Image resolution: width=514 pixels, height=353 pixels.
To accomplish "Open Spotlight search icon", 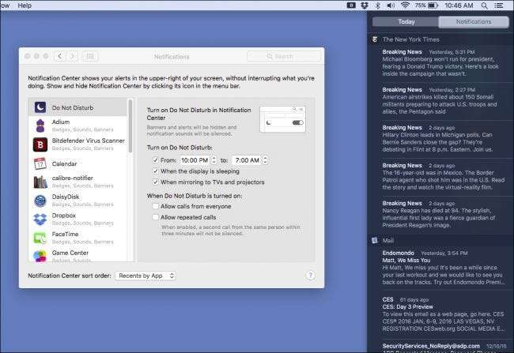I will point(484,6).
